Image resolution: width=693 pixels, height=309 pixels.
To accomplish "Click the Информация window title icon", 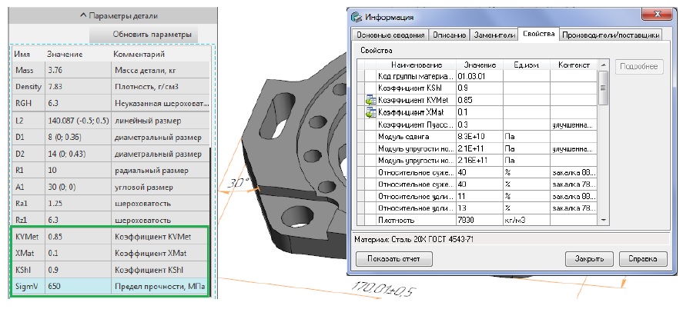I will (x=355, y=17).
